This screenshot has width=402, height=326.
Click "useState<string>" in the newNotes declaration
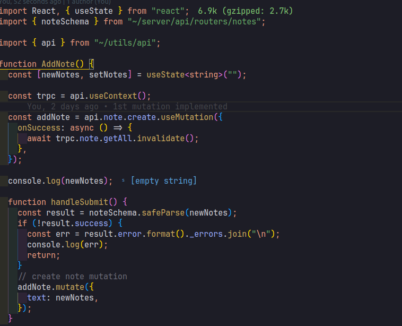[x=185, y=75]
